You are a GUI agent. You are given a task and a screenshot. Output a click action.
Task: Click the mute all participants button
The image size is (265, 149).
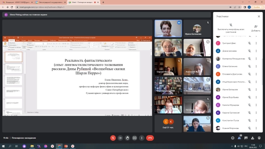click(x=231, y=28)
